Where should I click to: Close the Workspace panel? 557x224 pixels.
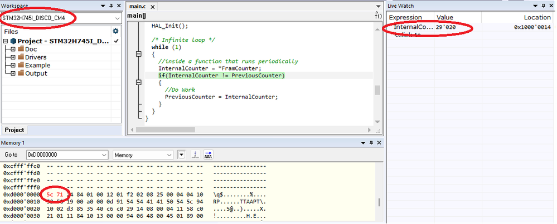pos(119,6)
